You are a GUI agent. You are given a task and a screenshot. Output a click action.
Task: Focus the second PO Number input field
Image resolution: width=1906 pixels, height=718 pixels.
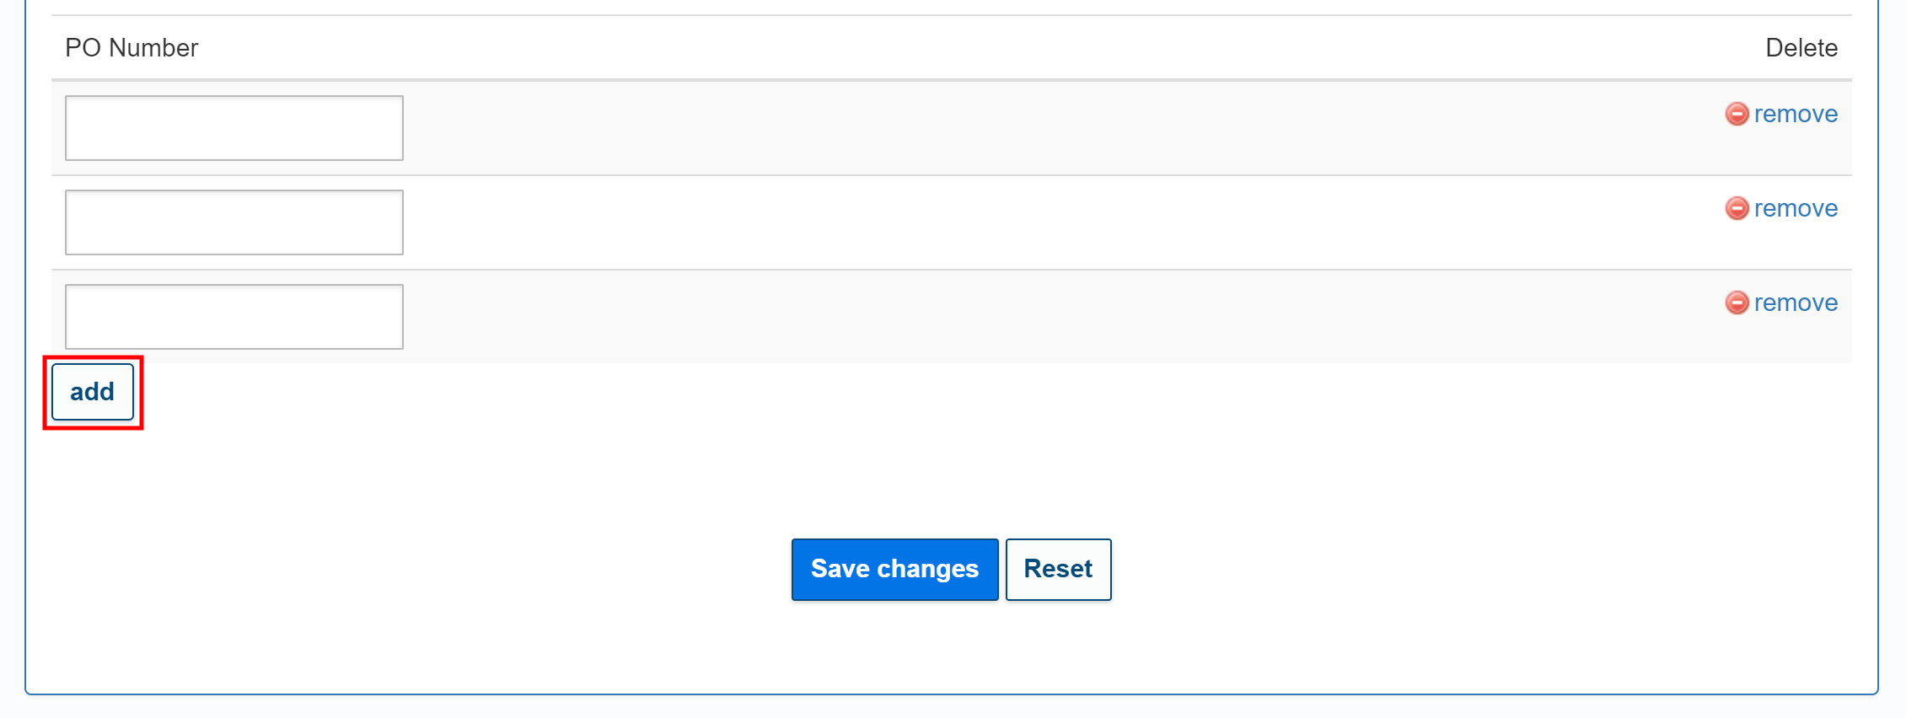pos(234,222)
